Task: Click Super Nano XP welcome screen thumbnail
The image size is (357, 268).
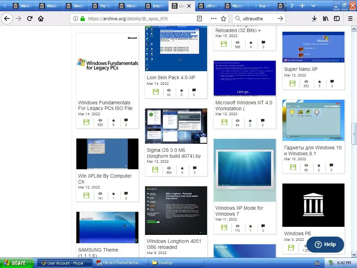Action: pos(313,47)
